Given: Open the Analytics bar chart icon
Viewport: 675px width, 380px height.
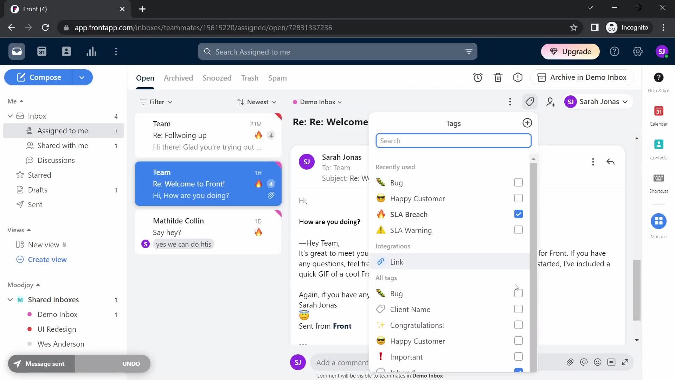Looking at the screenshot, I should 91,52.
